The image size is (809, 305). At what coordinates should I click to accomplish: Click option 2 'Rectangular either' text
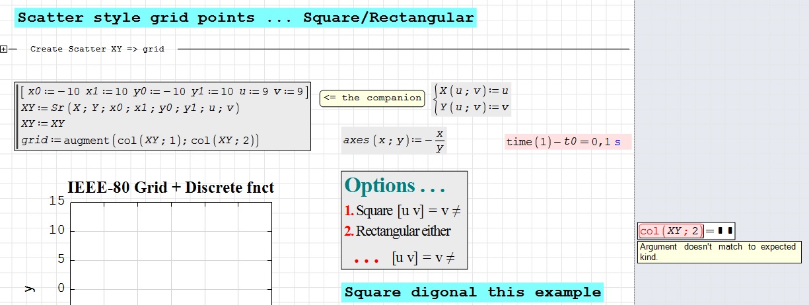tap(398, 231)
